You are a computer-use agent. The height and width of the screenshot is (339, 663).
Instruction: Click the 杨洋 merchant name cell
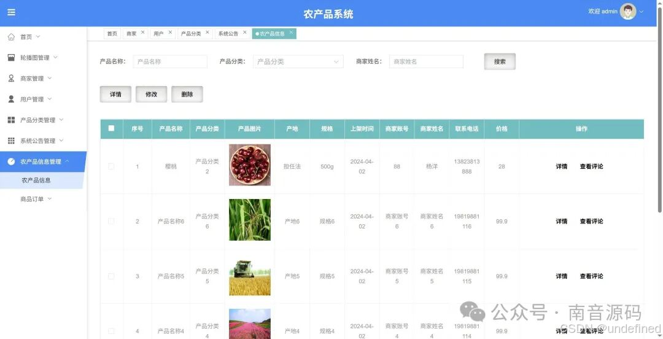432,166
